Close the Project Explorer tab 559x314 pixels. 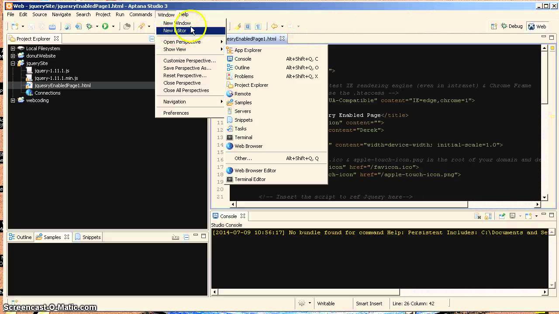55,39
